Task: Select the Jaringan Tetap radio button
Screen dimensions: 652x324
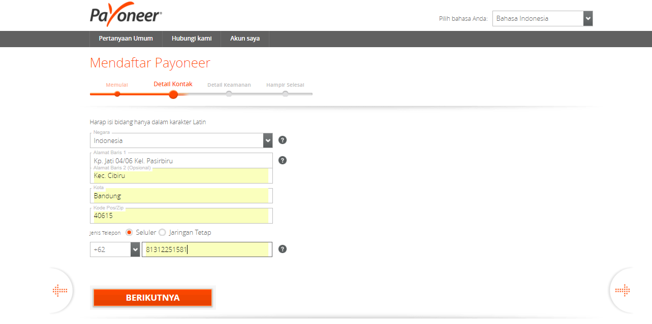Action: pos(162,232)
